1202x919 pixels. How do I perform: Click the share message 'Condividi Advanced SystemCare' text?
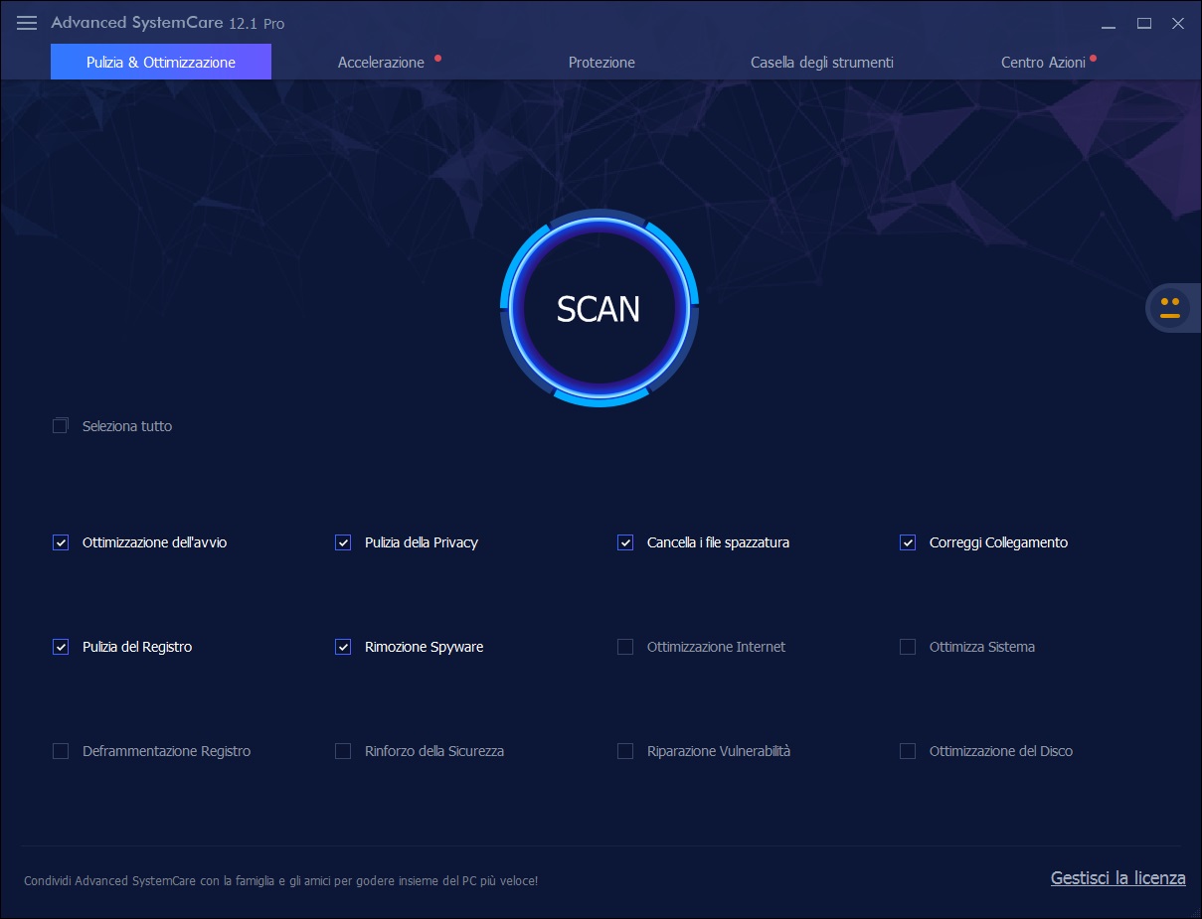click(280, 881)
